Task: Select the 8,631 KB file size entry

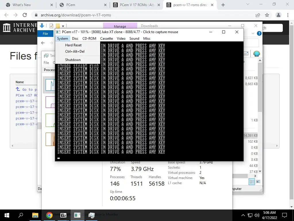Action: (251, 78)
